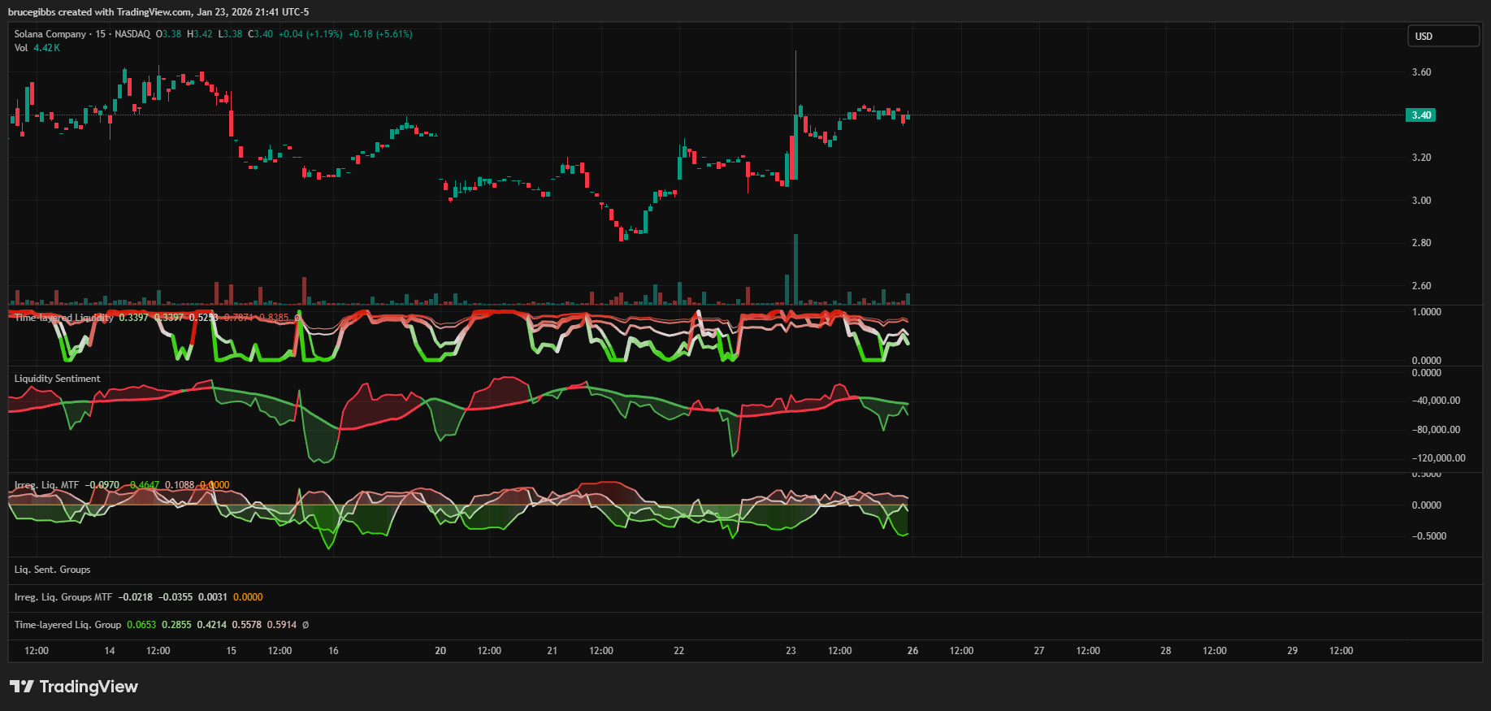Click the Solana Company symbol title

[x=50, y=34]
